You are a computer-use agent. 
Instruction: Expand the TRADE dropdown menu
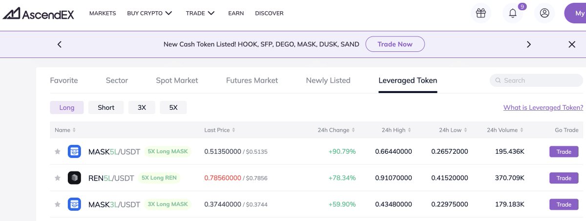tap(200, 13)
